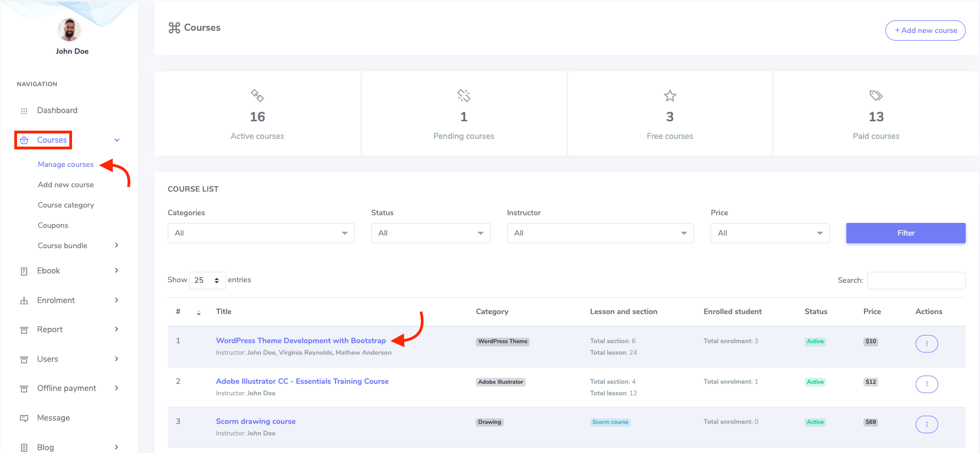The height and width of the screenshot is (453, 980).
Task: Open the Instructor filter dropdown
Action: coord(599,233)
